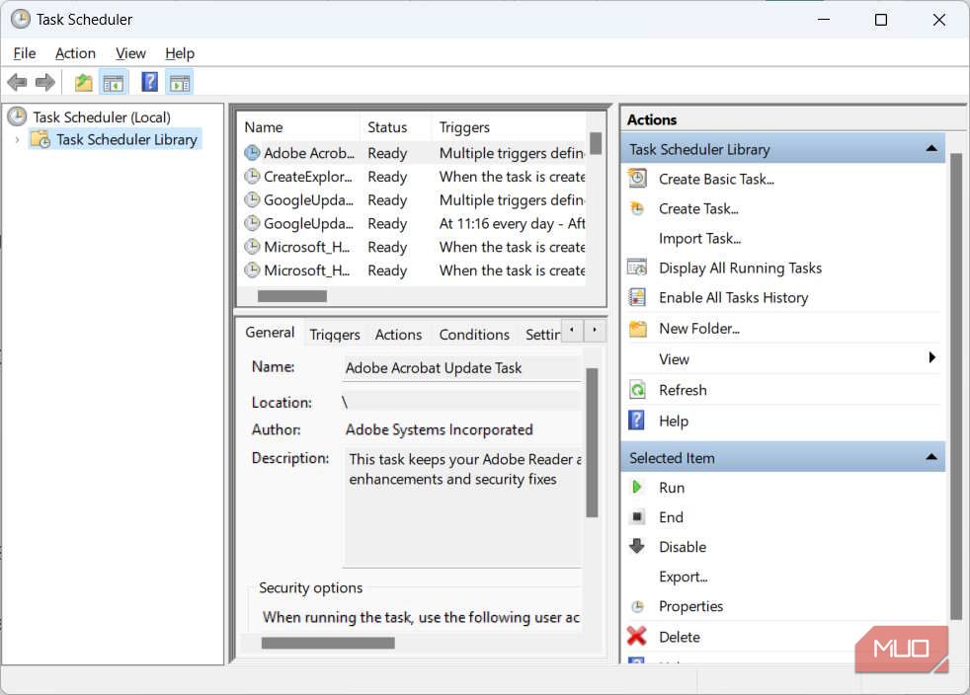
Task: Click the Help question mark toolbar icon
Action: click(x=148, y=81)
